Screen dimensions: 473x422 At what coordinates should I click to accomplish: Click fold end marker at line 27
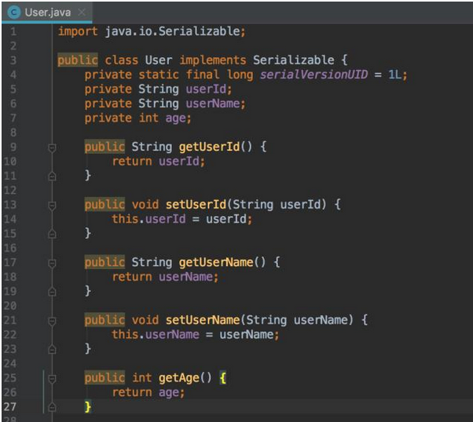click(52, 407)
